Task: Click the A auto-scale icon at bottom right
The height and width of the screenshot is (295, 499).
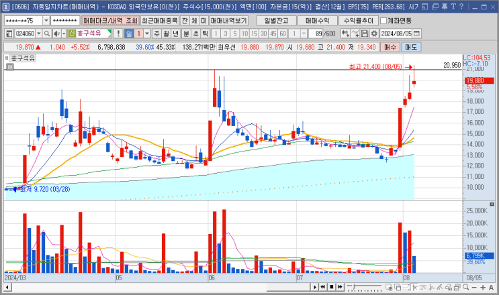Action: coord(491,288)
